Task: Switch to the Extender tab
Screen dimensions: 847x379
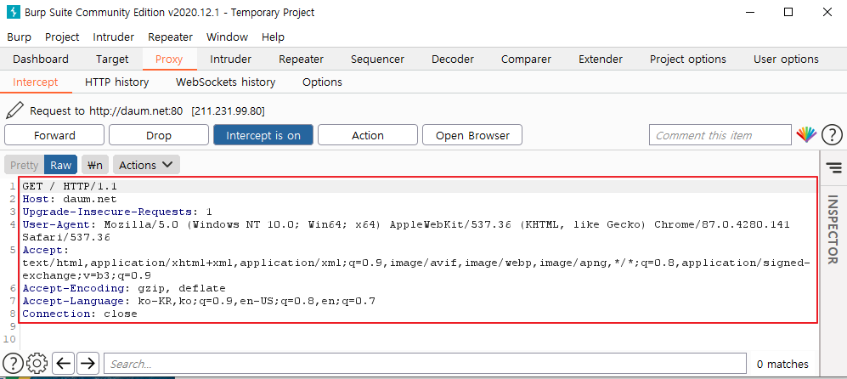Action: click(x=600, y=59)
